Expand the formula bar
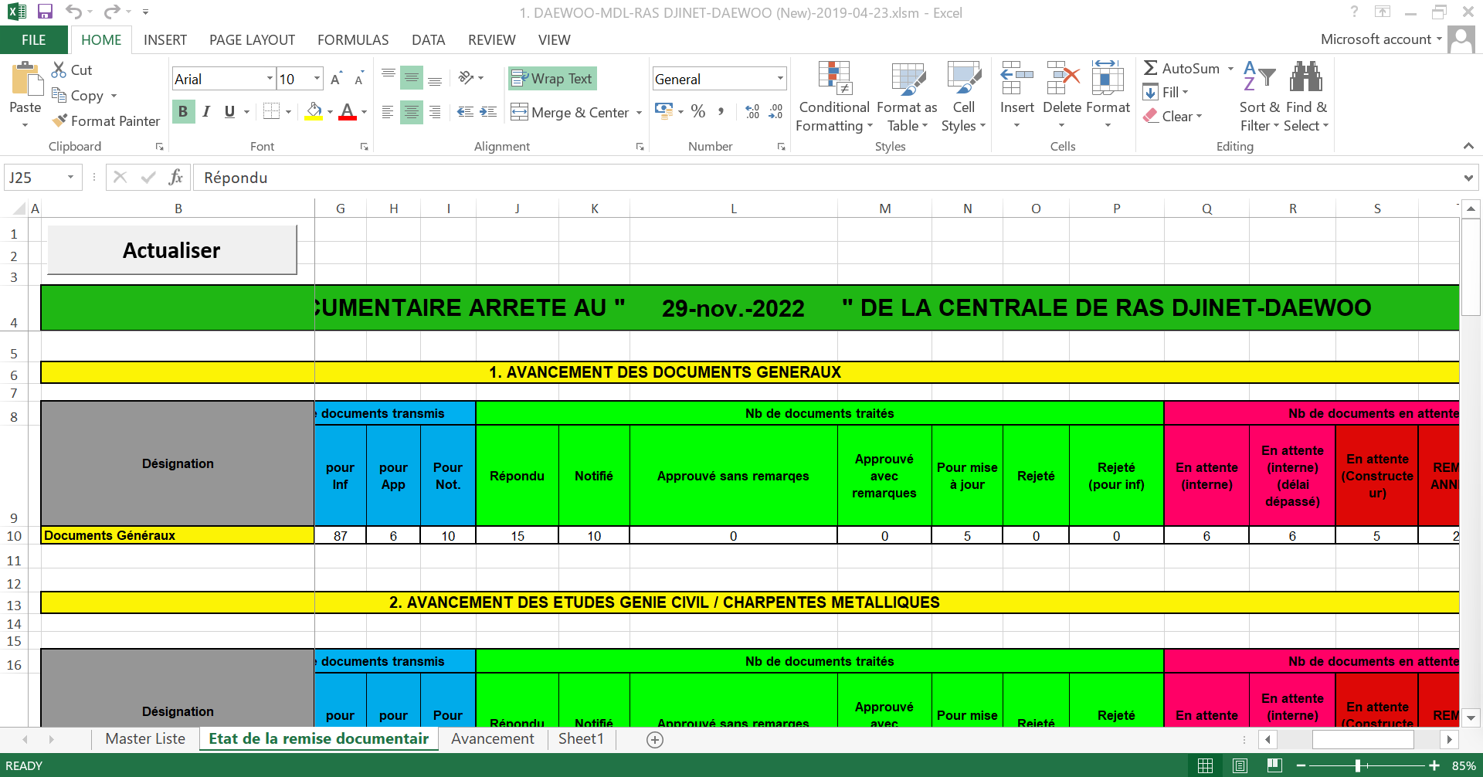 [x=1468, y=178]
